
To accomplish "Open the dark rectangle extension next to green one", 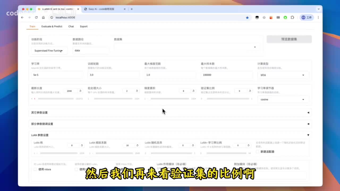I will click(278, 18).
